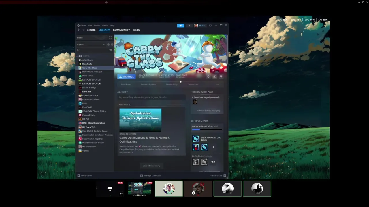Click the Steam window vertical scrollbar
The height and width of the screenshot is (207, 369).
click(227, 50)
